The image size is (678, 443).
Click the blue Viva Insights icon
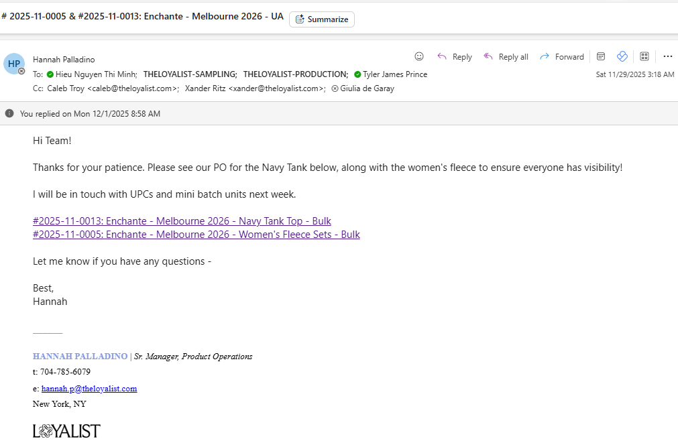click(x=622, y=57)
